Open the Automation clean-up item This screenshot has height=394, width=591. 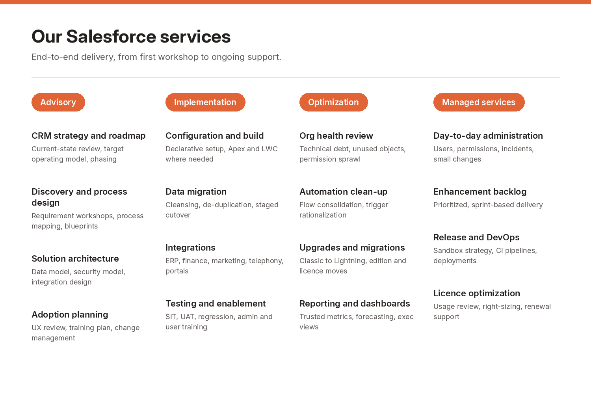click(x=344, y=191)
